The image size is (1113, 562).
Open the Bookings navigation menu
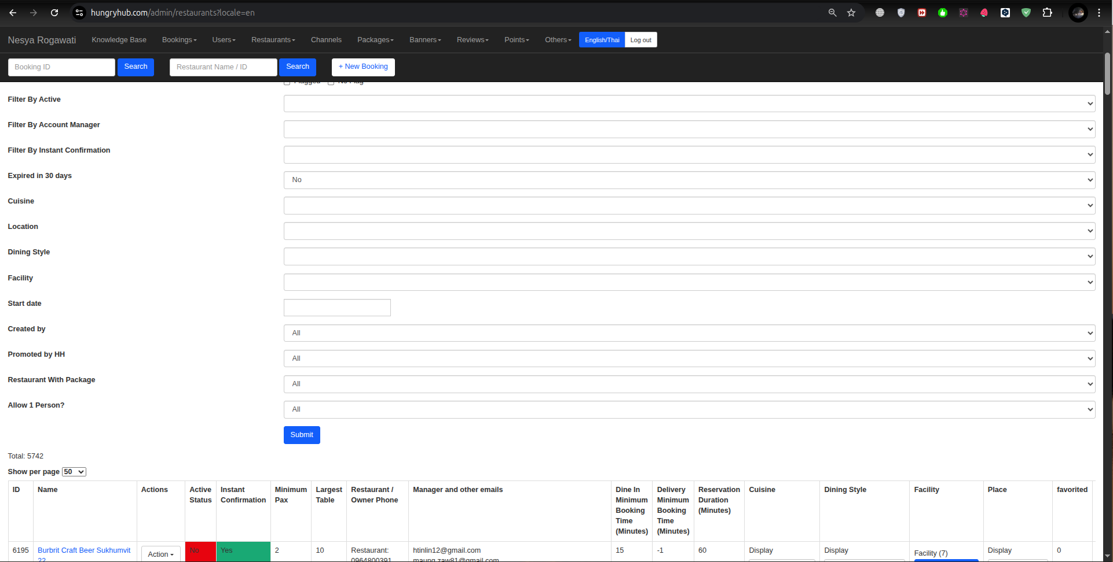(x=179, y=40)
